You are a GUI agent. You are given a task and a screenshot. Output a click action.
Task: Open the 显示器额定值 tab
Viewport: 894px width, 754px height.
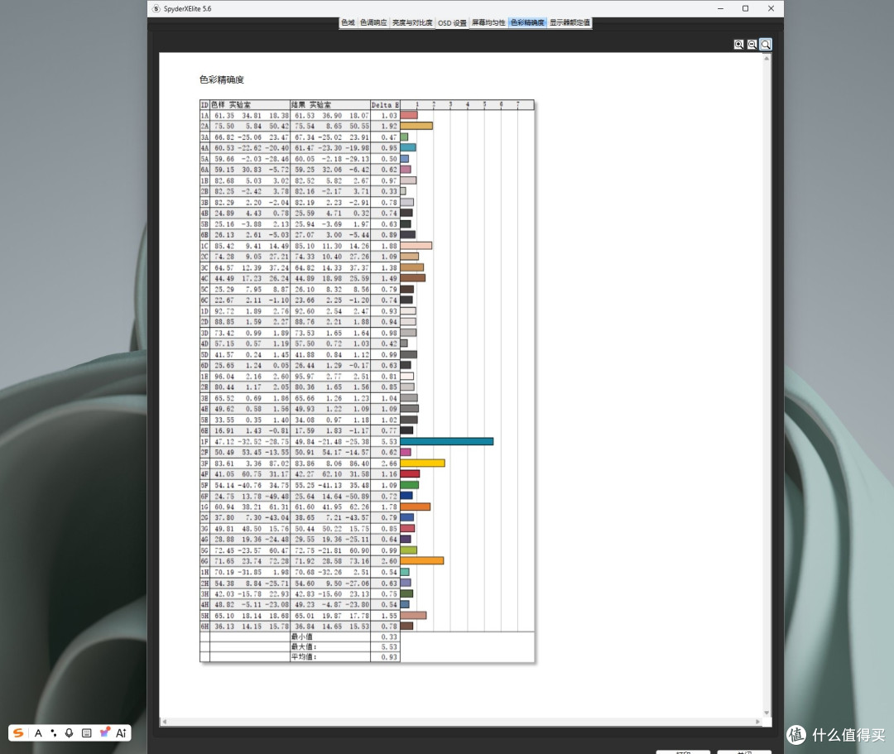[x=570, y=23]
